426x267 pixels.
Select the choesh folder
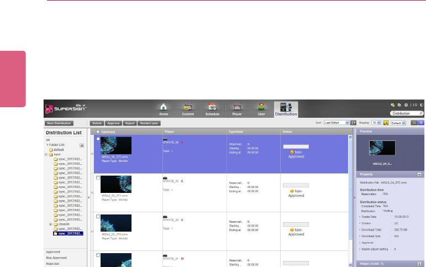(x=61, y=224)
